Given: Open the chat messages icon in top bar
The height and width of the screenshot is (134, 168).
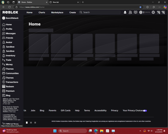Looking at the screenshot, I should pyautogui.click(x=135, y=12).
